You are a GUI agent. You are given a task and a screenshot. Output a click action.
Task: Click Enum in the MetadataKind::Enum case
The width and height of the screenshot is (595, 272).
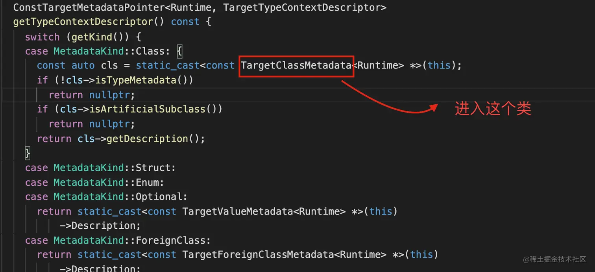click(147, 183)
